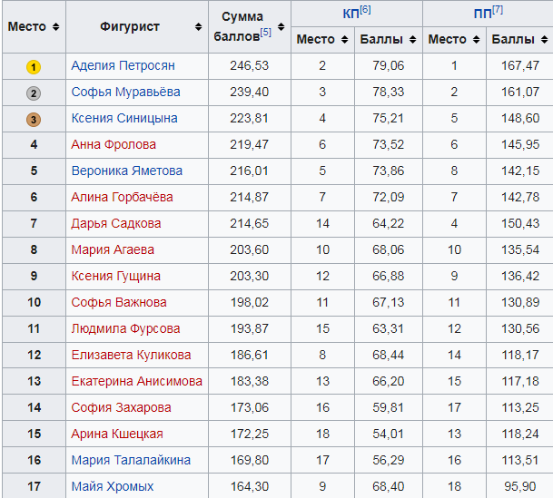
Task: Open footnote 5 next to Сумма баллов
Action: pos(265,34)
